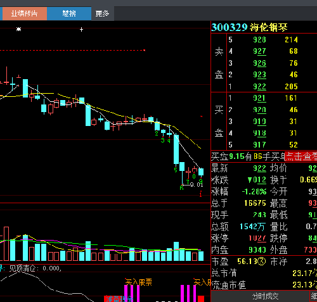317x302 pixels.
Task: Select the green 5 label under big candle
Action: pos(176,170)
